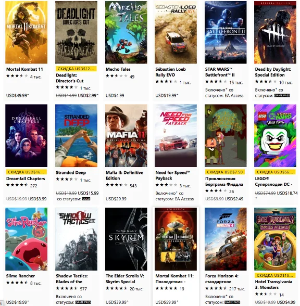Click the discount banner above Dreamfall Chapters

tap(27, 172)
